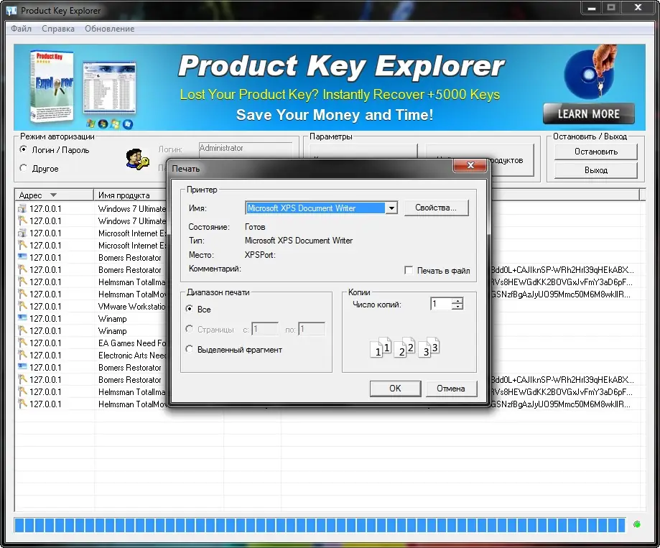
Task: Click the pages 'по:' end field
Action: pos(312,329)
